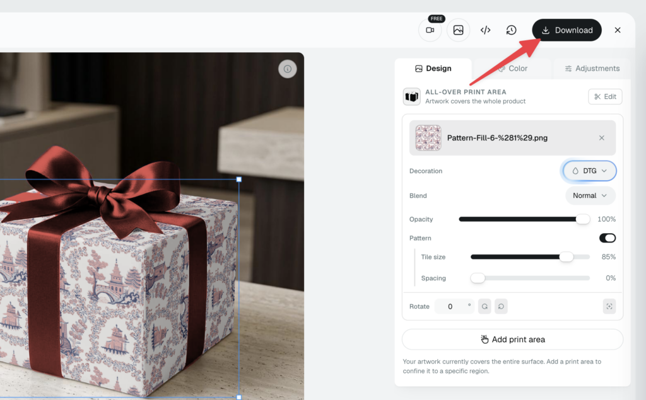The width and height of the screenshot is (646, 400).
Task: Click the info icon on the mockup preview
Action: 287,69
